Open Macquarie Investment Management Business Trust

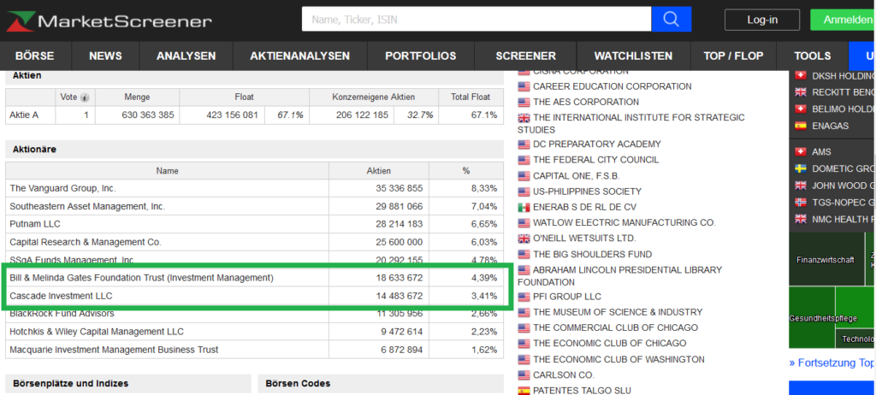(114, 350)
